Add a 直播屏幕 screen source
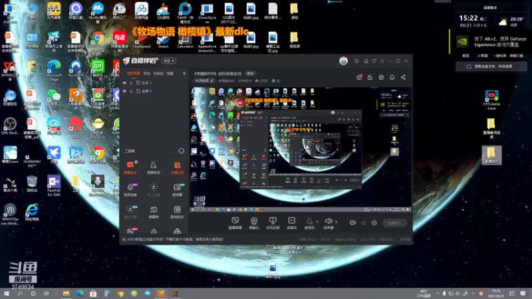 pyautogui.click(x=235, y=223)
